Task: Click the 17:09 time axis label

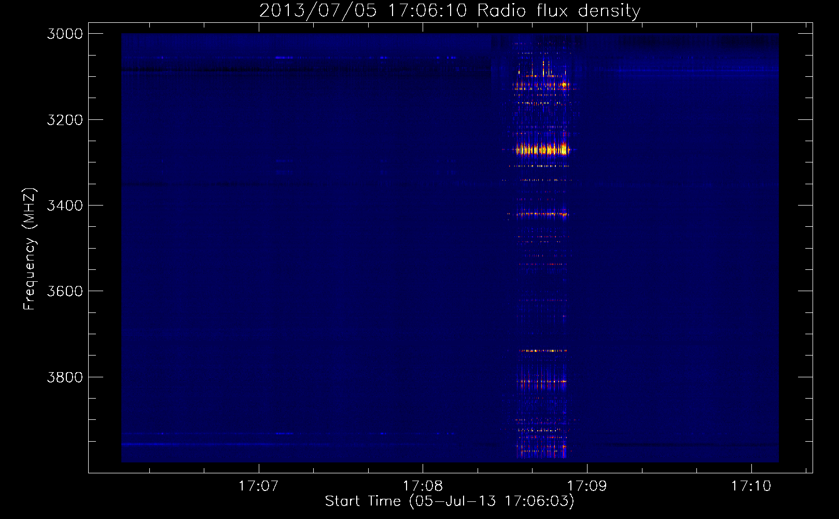Action: tap(587, 486)
